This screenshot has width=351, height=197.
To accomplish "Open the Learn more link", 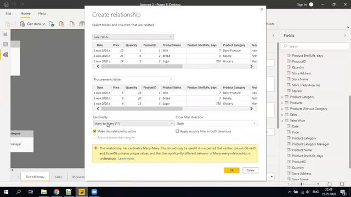I will (126, 158).
